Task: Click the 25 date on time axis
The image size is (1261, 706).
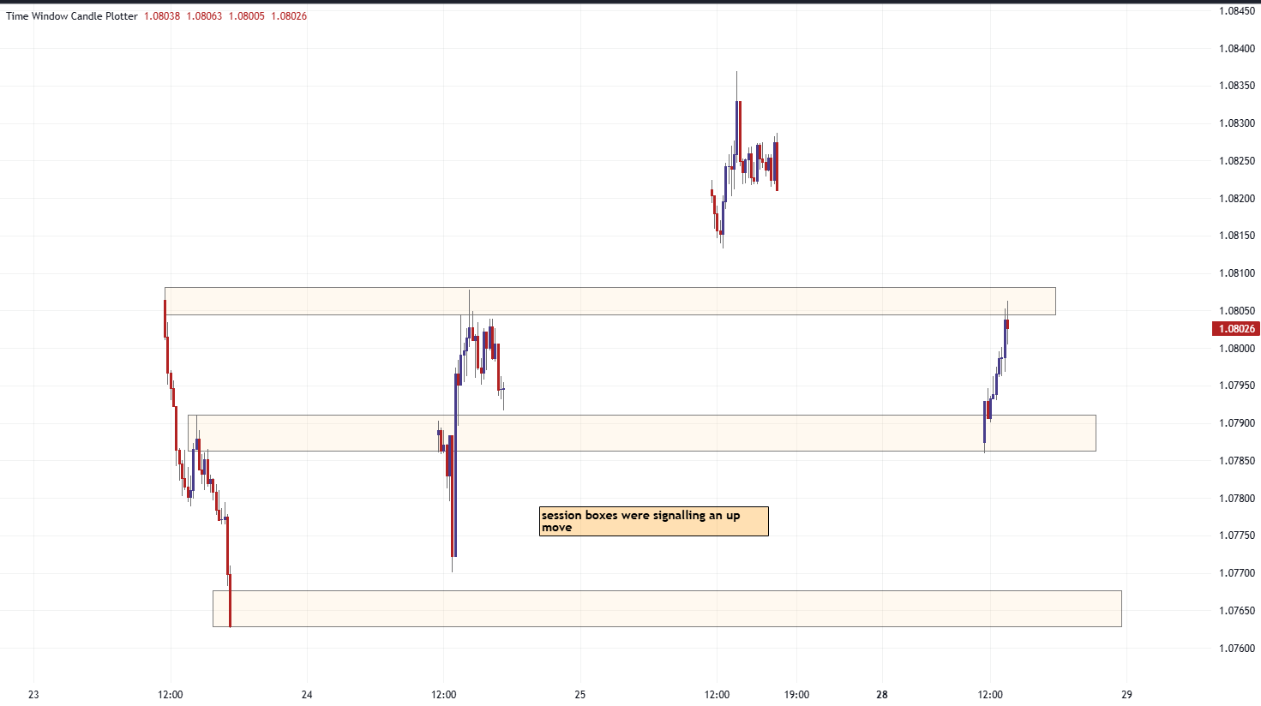Action: [580, 694]
